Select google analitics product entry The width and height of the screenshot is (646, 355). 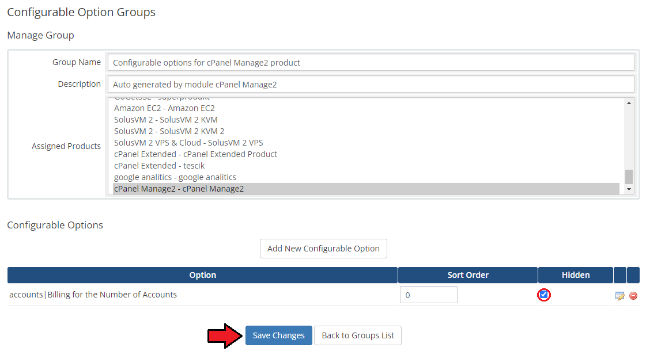366,177
